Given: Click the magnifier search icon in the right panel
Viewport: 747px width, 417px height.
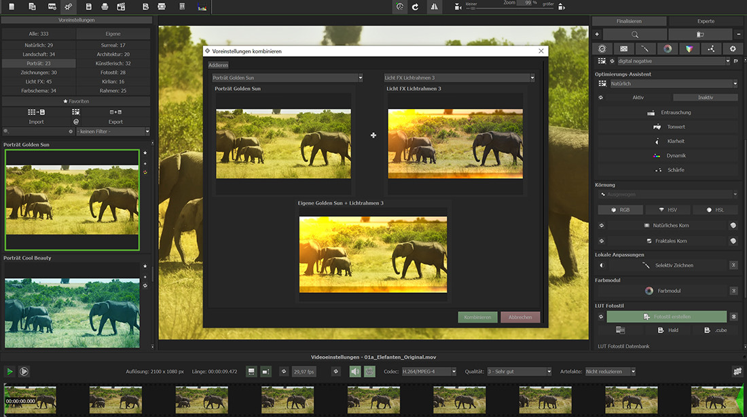Looking at the screenshot, I should [635, 33].
